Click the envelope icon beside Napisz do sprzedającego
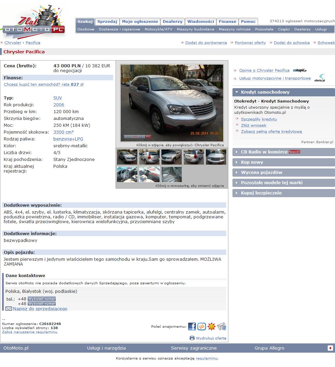 (x=9, y=309)
